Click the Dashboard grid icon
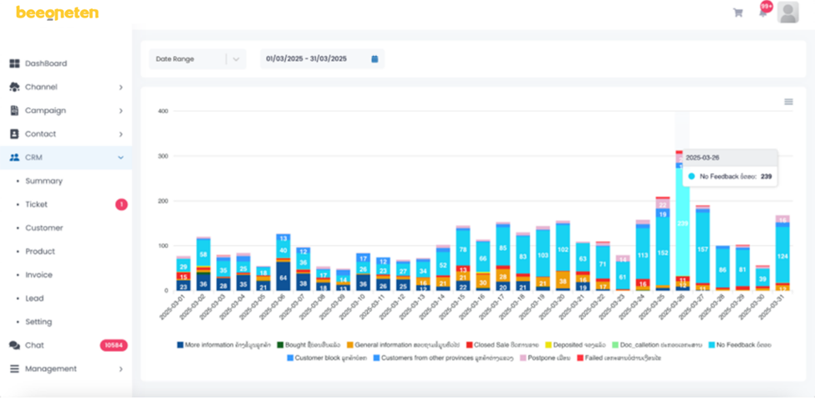815x398 pixels. coord(14,64)
